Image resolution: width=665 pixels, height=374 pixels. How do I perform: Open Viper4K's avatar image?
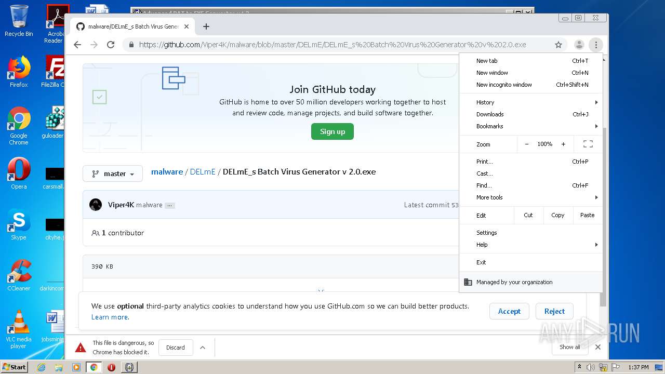pos(96,205)
